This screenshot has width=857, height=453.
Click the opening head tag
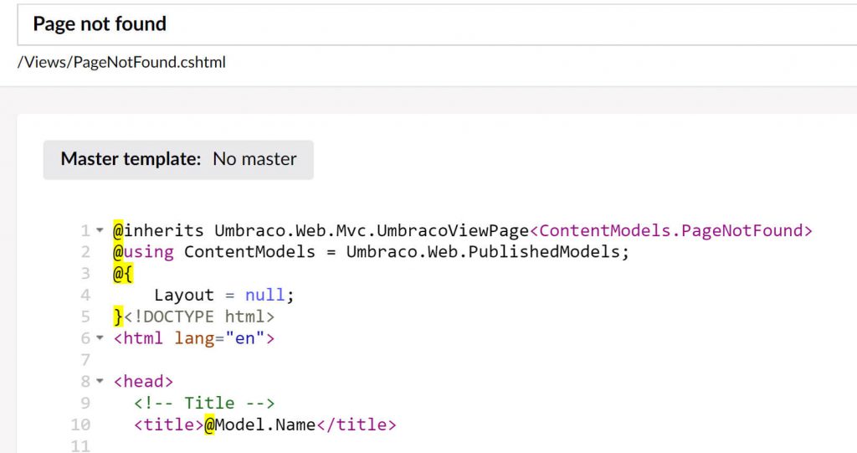pyautogui.click(x=143, y=381)
